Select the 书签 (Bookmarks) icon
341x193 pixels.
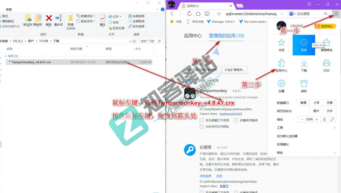pos(281,43)
